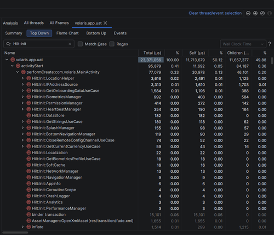The image size is (274, 235).
Task: Click the horizontal scrollbar thumb
Action: (15, 233)
